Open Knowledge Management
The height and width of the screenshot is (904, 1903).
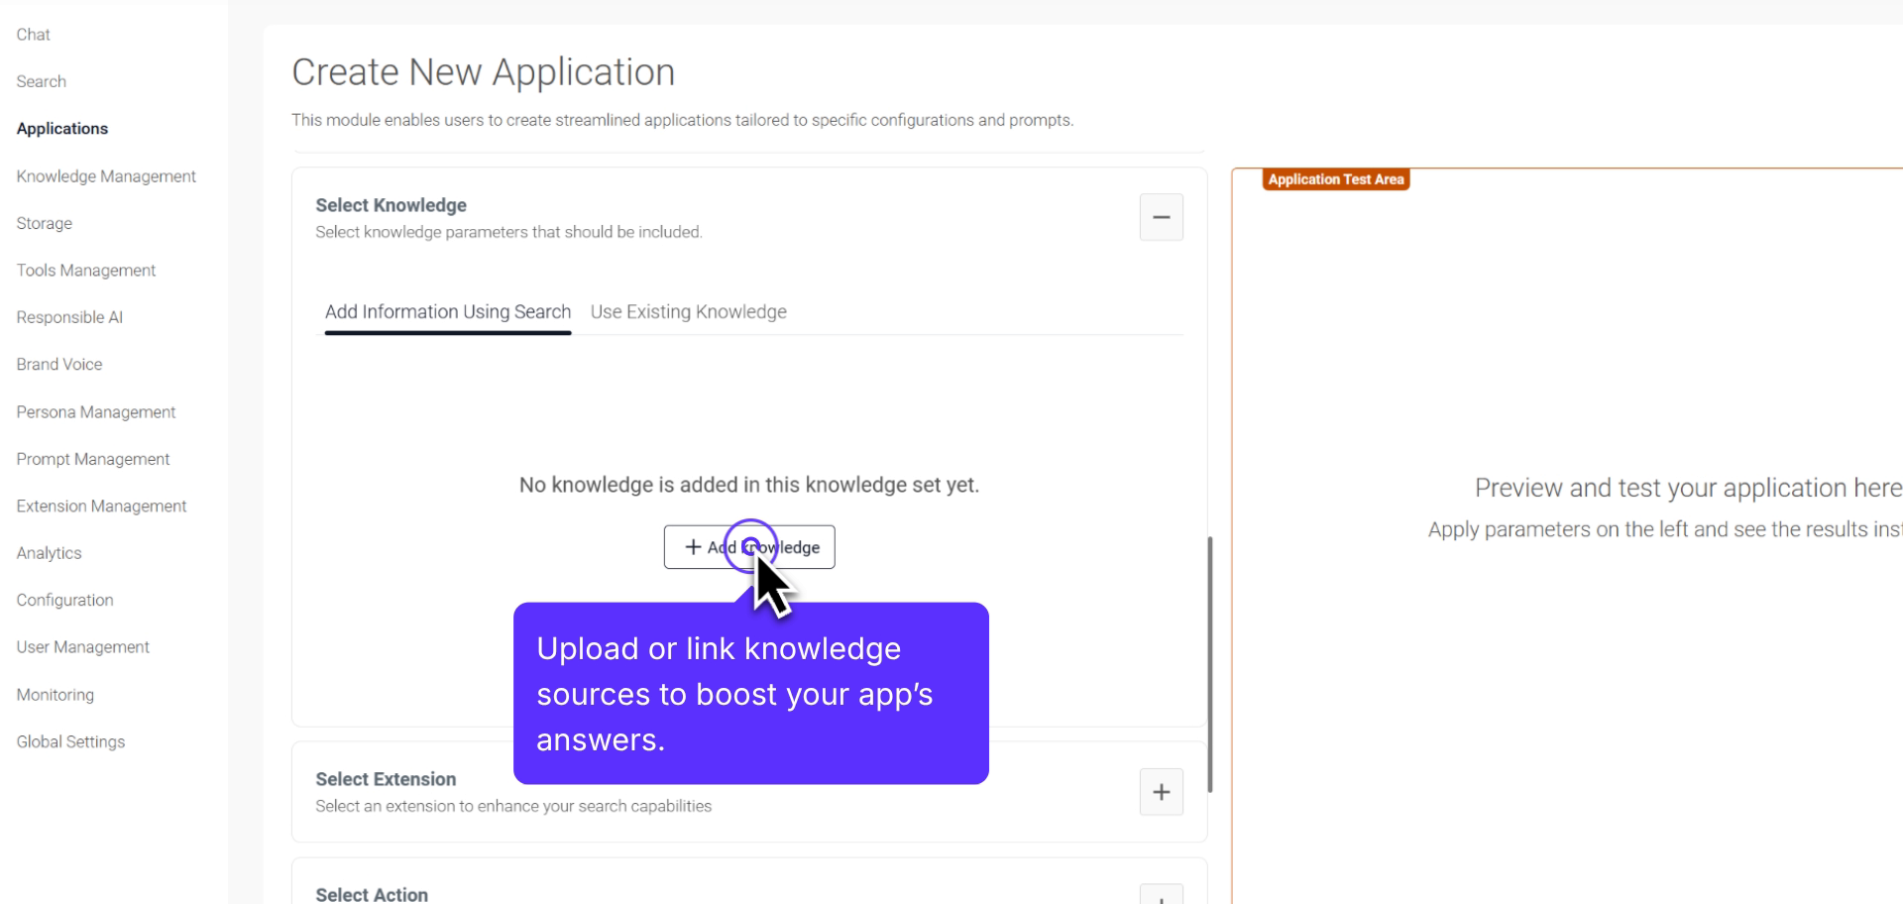click(x=106, y=175)
